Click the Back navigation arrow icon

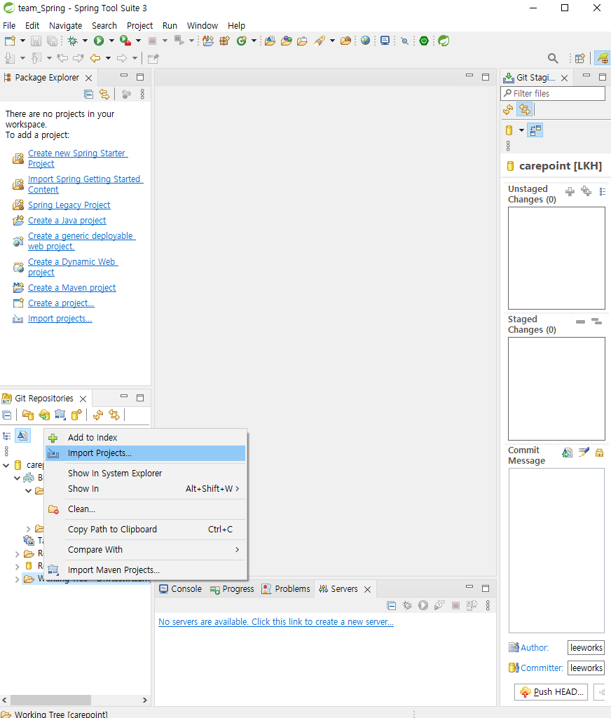pyautogui.click(x=95, y=58)
